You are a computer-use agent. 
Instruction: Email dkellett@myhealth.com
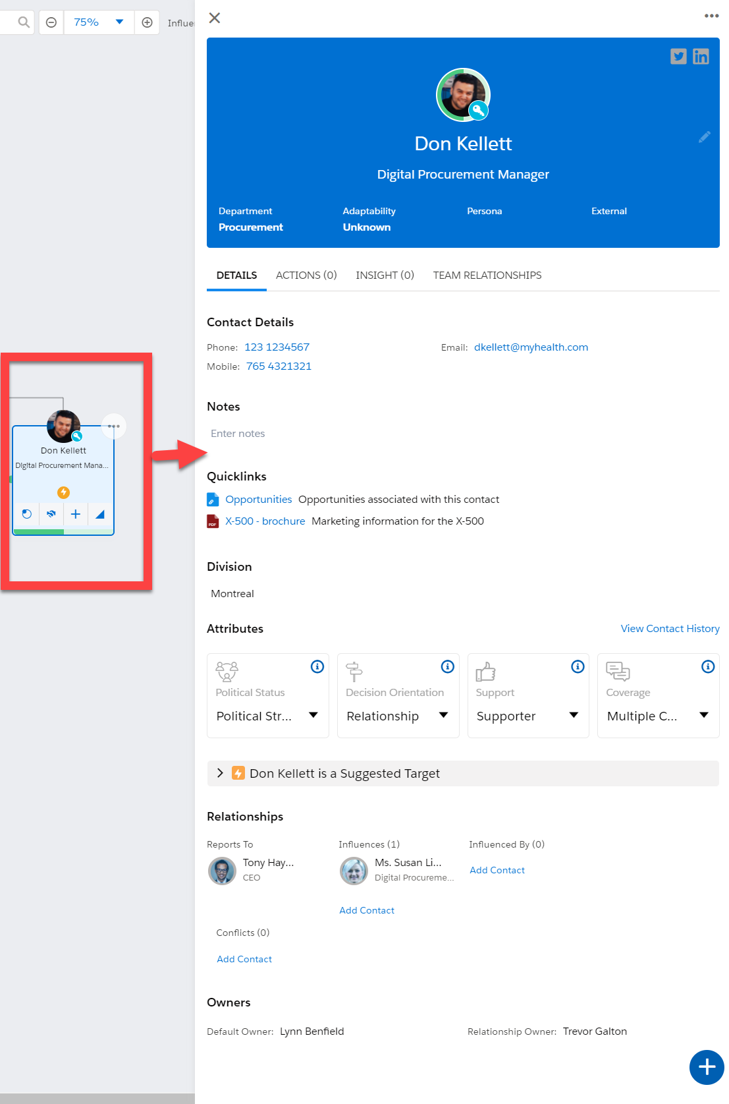point(531,347)
